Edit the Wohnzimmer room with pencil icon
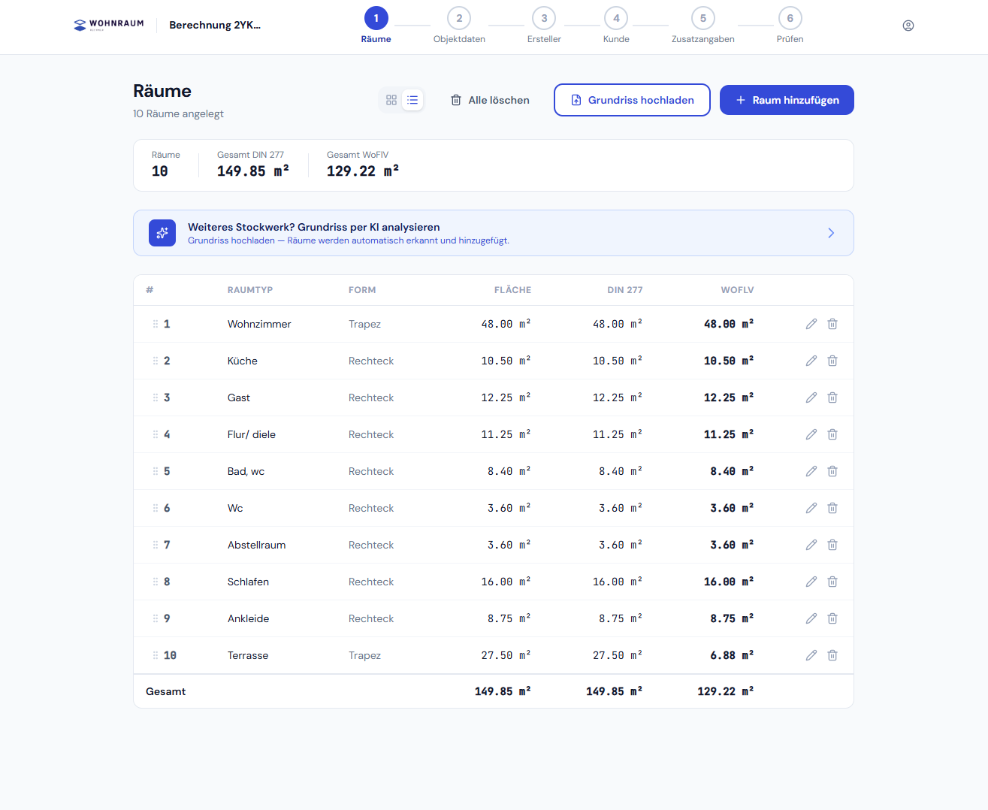Image resolution: width=988 pixels, height=810 pixels. point(811,324)
